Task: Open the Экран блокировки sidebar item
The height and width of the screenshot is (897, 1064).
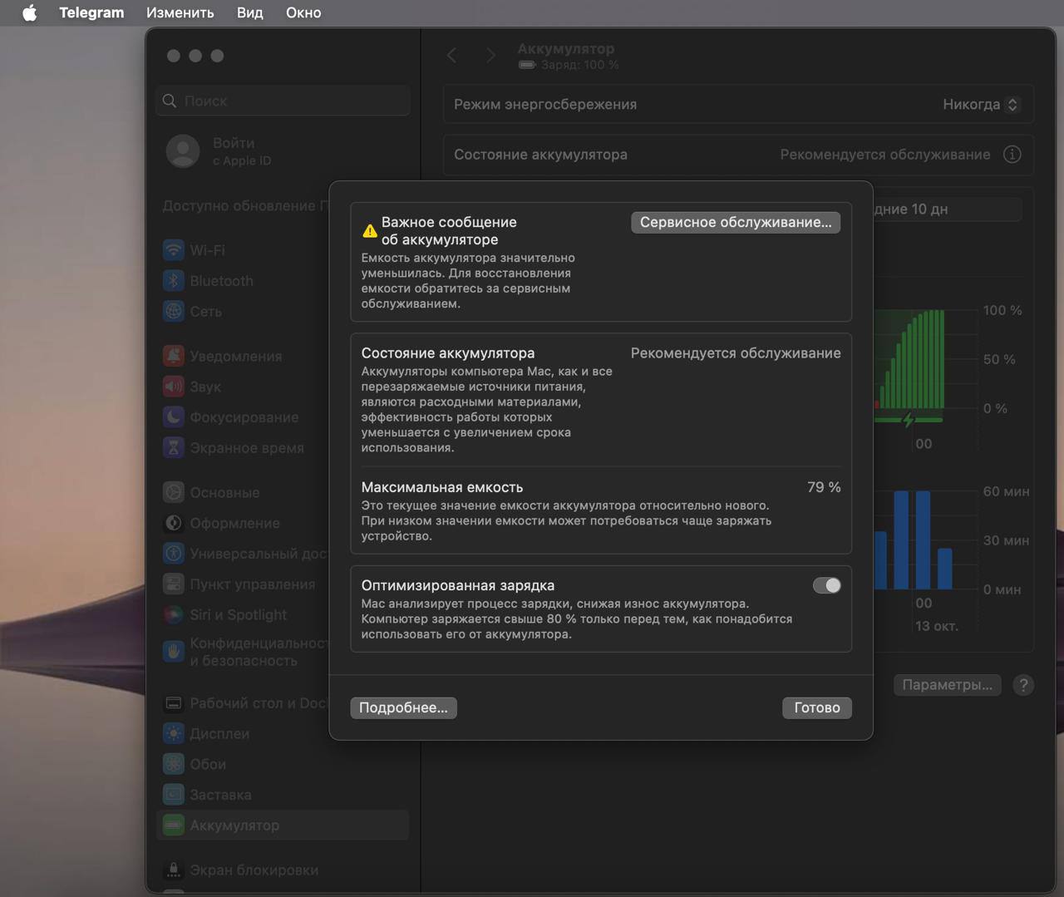Action: 283,870
